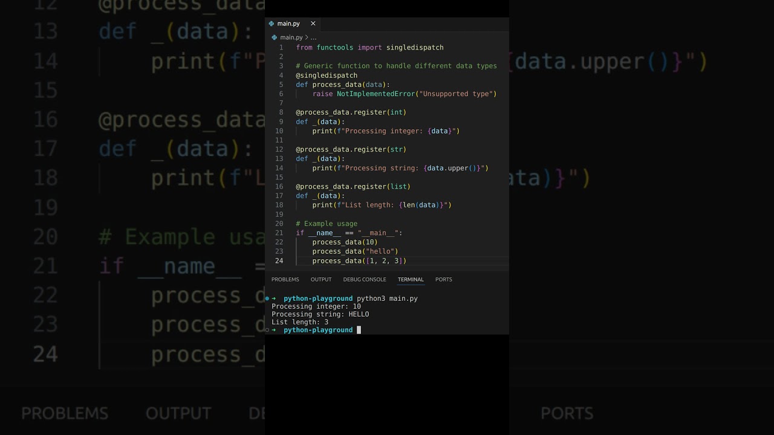Click terminal output 'Processing integer: 10'
The width and height of the screenshot is (774, 435).
pos(316,306)
